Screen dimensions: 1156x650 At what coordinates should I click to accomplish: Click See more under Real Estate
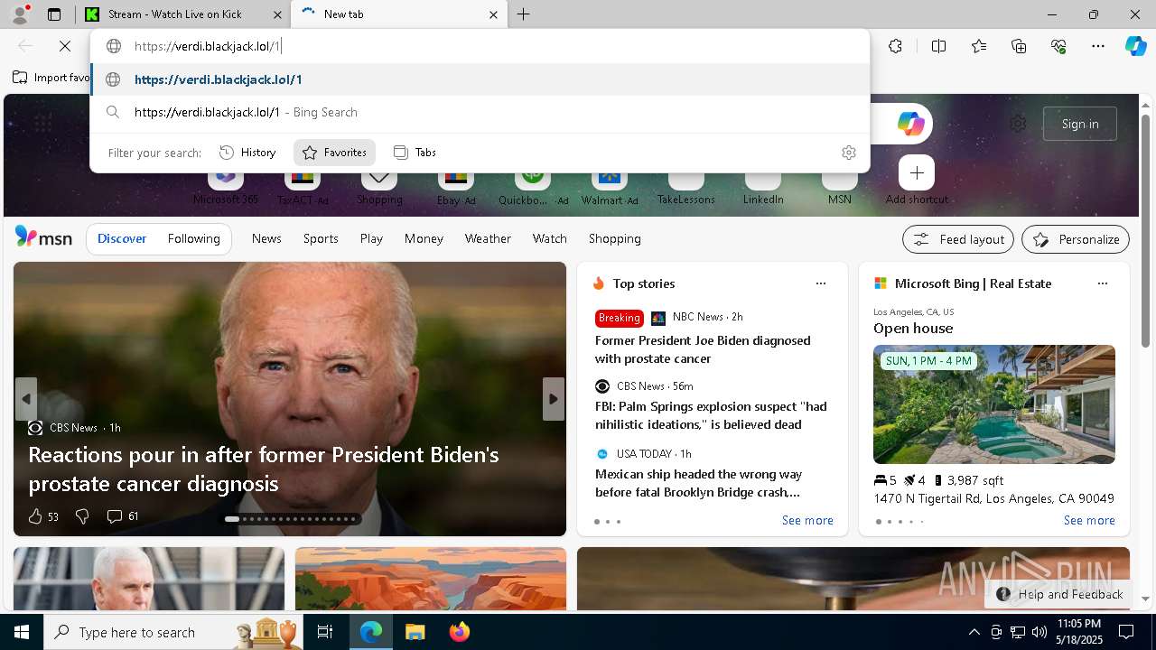tap(1089, 520)
